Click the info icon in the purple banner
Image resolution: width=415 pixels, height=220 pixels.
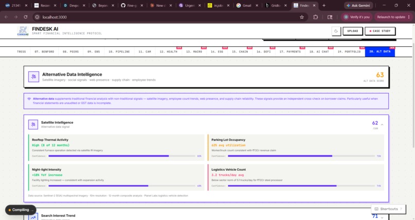click(29, 99)
